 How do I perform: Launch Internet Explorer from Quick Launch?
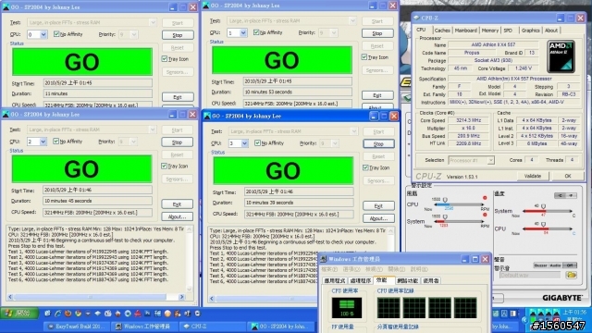[57, 314]
